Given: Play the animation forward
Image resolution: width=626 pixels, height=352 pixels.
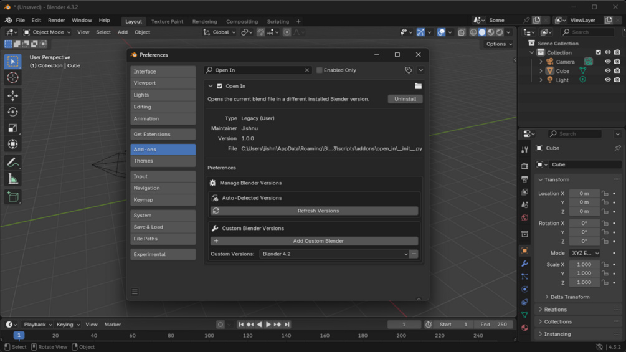Looking at the screenshot, I should tap(268, 325).
